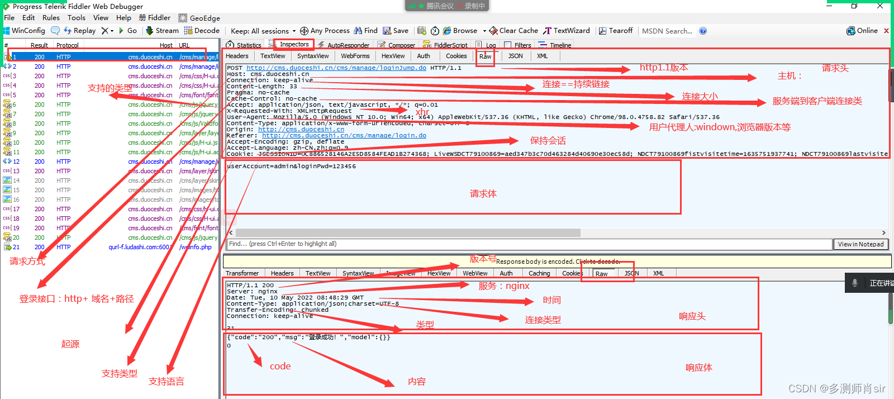The height and width of the screenshot is (399, 894).
Task: Select session 21 qurl-f.ludashi.com row
Action: (110, 247)
